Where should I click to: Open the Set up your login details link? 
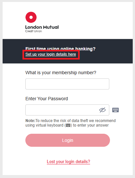tap(51, 54)
